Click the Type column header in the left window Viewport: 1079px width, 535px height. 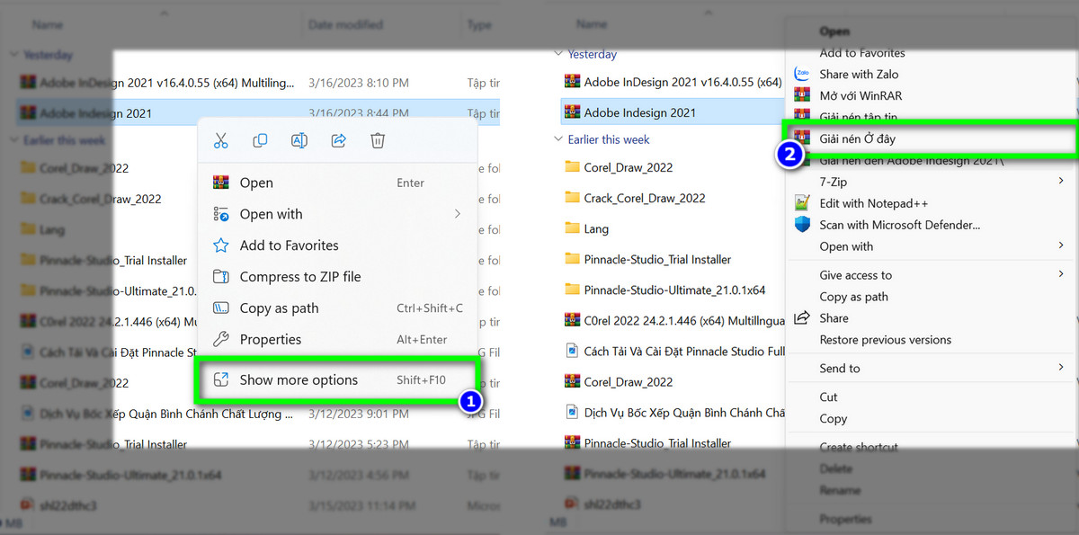[x=479, y=25]
